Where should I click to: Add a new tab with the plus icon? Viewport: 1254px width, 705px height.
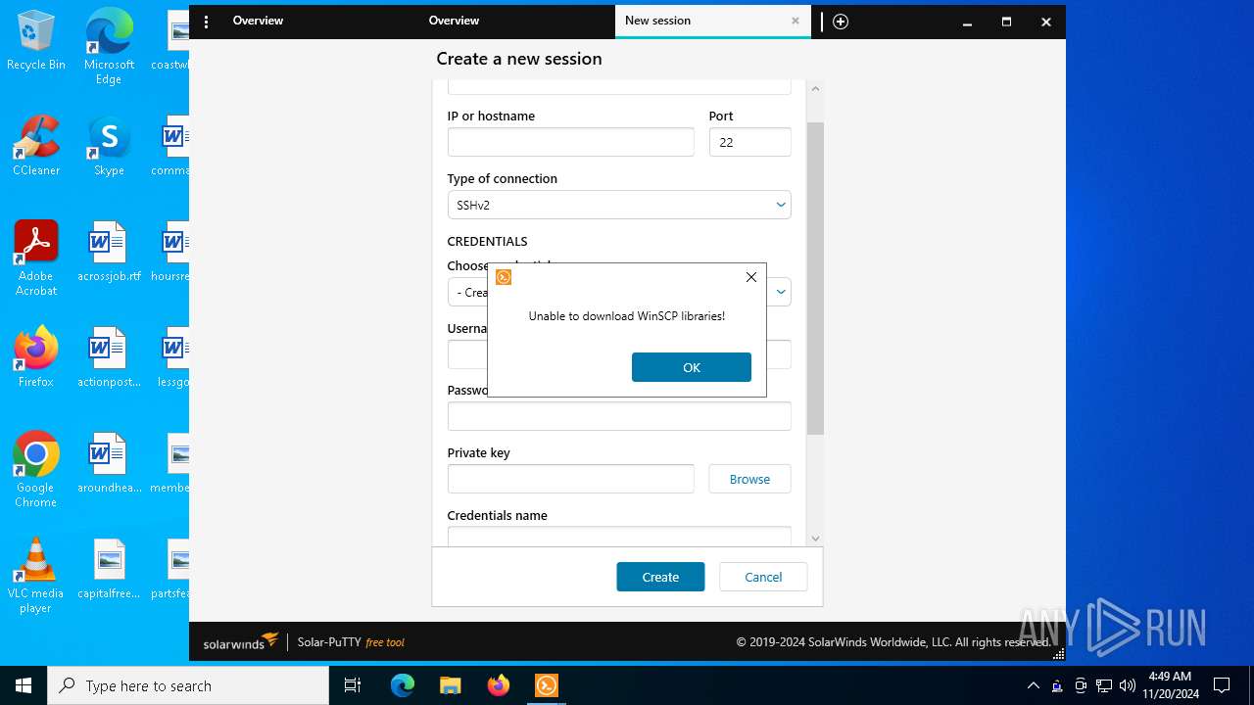841,22
